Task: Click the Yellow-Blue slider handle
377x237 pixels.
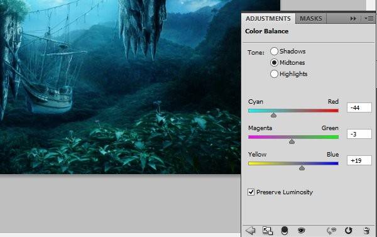Action: coord(302,168)
